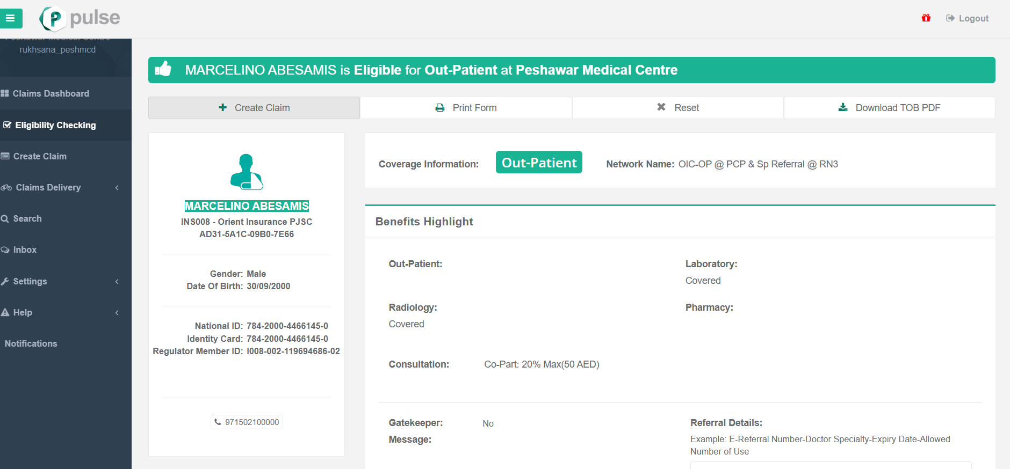Click the hamburger menu toggle icon

pos(10,18)
